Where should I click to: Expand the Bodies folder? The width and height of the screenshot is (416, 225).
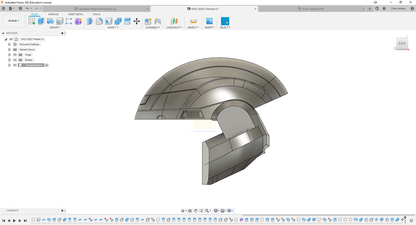point(9,60)
